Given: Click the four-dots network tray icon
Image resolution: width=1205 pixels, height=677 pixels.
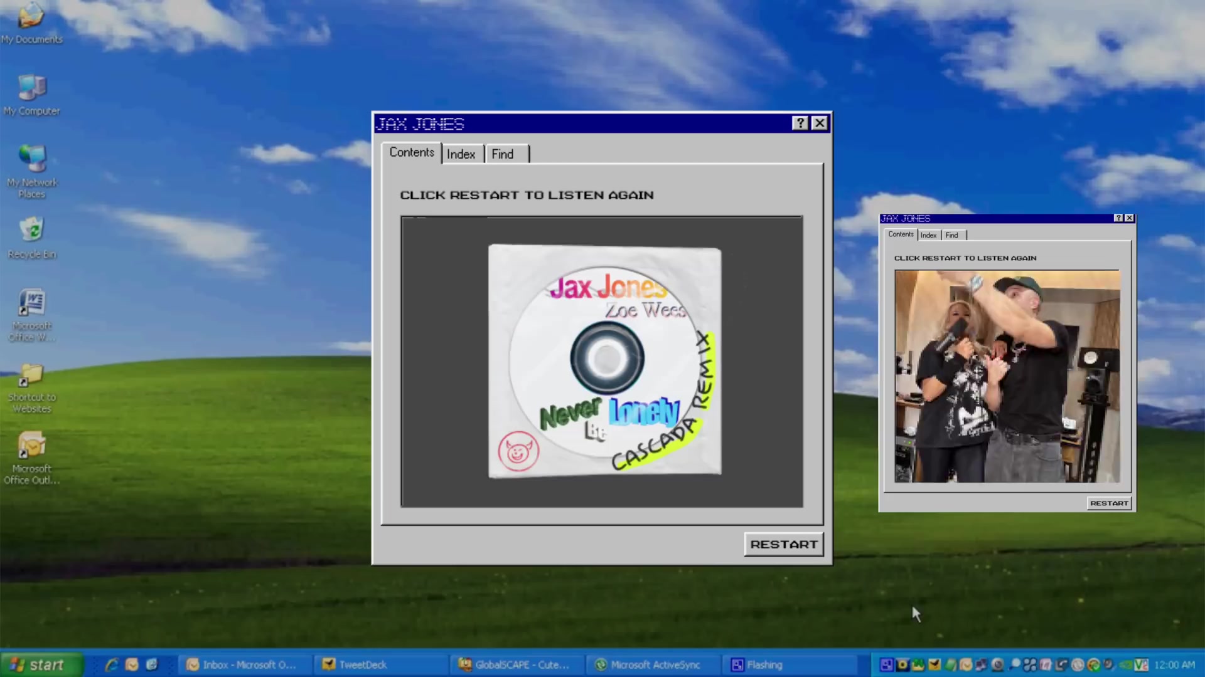Looking at the screenshot, I should (1030, 664).
